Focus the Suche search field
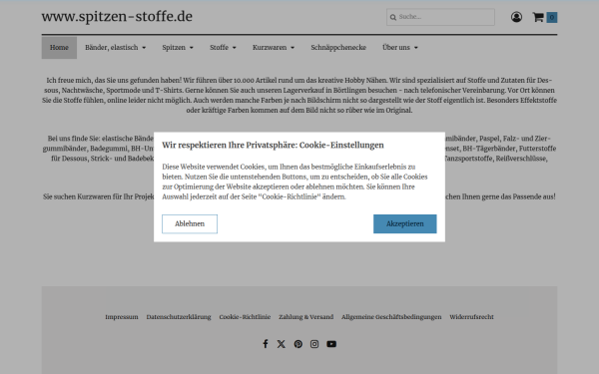The image size is (599, 374). click(x=440, y=17)
